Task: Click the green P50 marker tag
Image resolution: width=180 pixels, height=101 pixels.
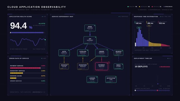Action: pyautogui.click(x=139, y=27)
